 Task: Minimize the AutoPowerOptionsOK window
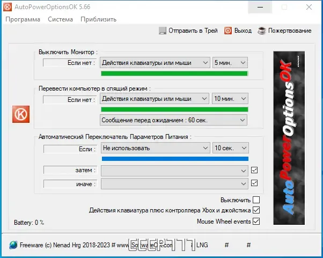pos(260,7)
